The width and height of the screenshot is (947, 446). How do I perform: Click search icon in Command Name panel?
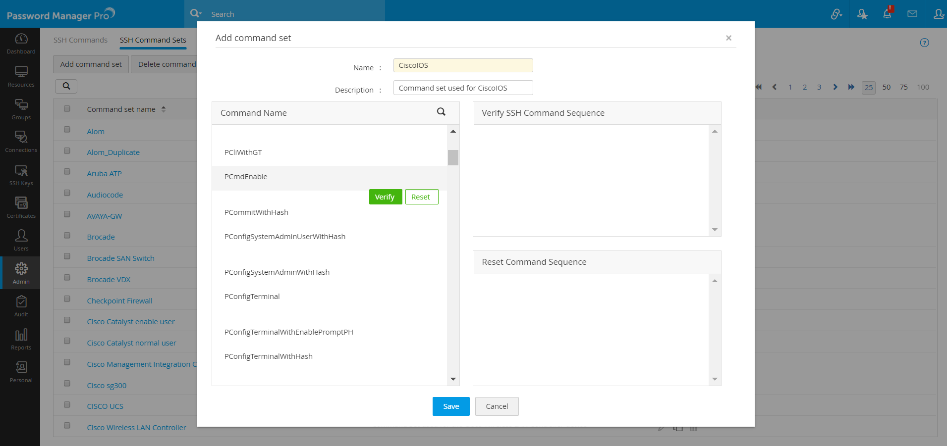click(441, 112)
